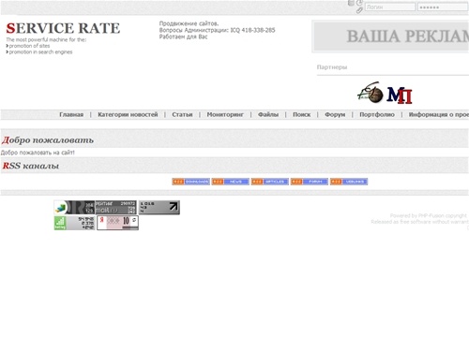Click the 'Released as free software' footer text
Screen dimensions: 469x351
point(419,222)
